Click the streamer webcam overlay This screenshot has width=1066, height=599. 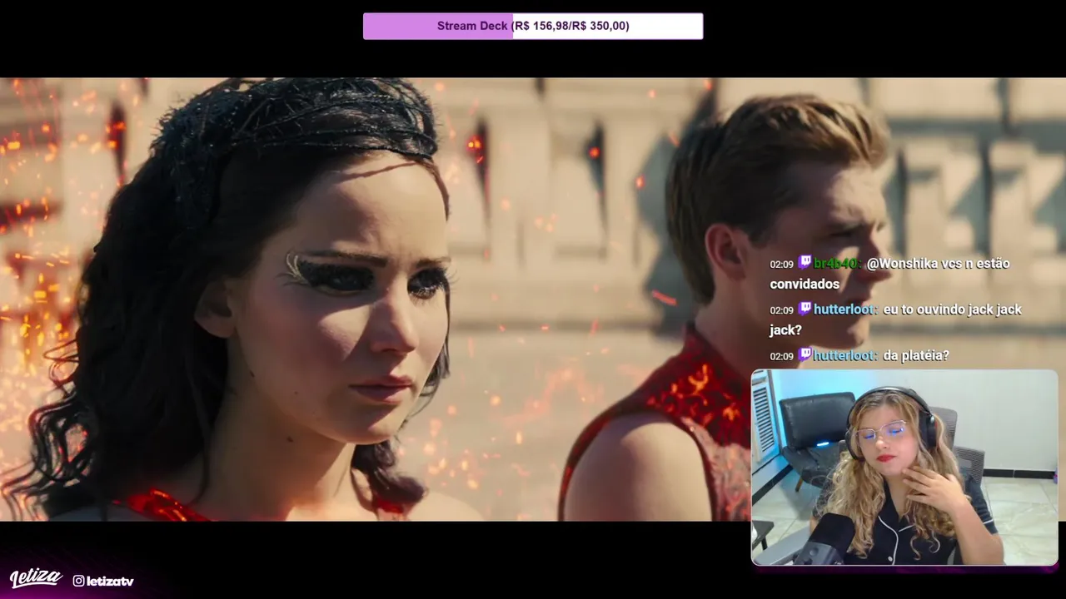904,468
